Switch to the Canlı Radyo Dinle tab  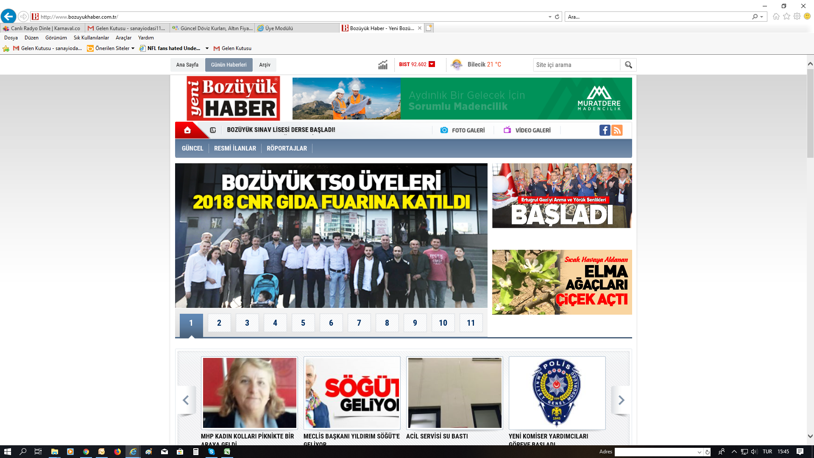click(x=42, y=28)
